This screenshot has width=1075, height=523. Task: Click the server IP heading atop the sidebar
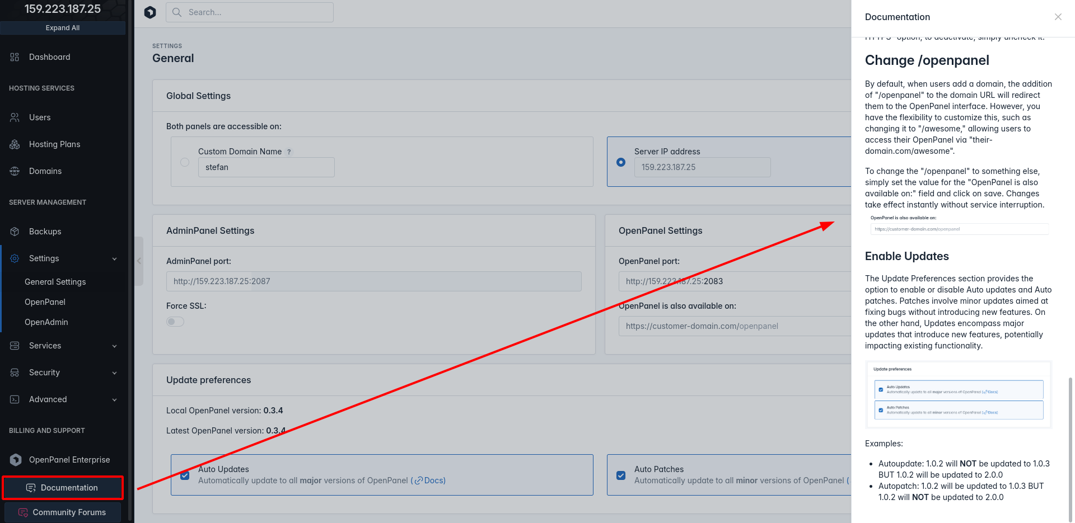pos(63,9)
